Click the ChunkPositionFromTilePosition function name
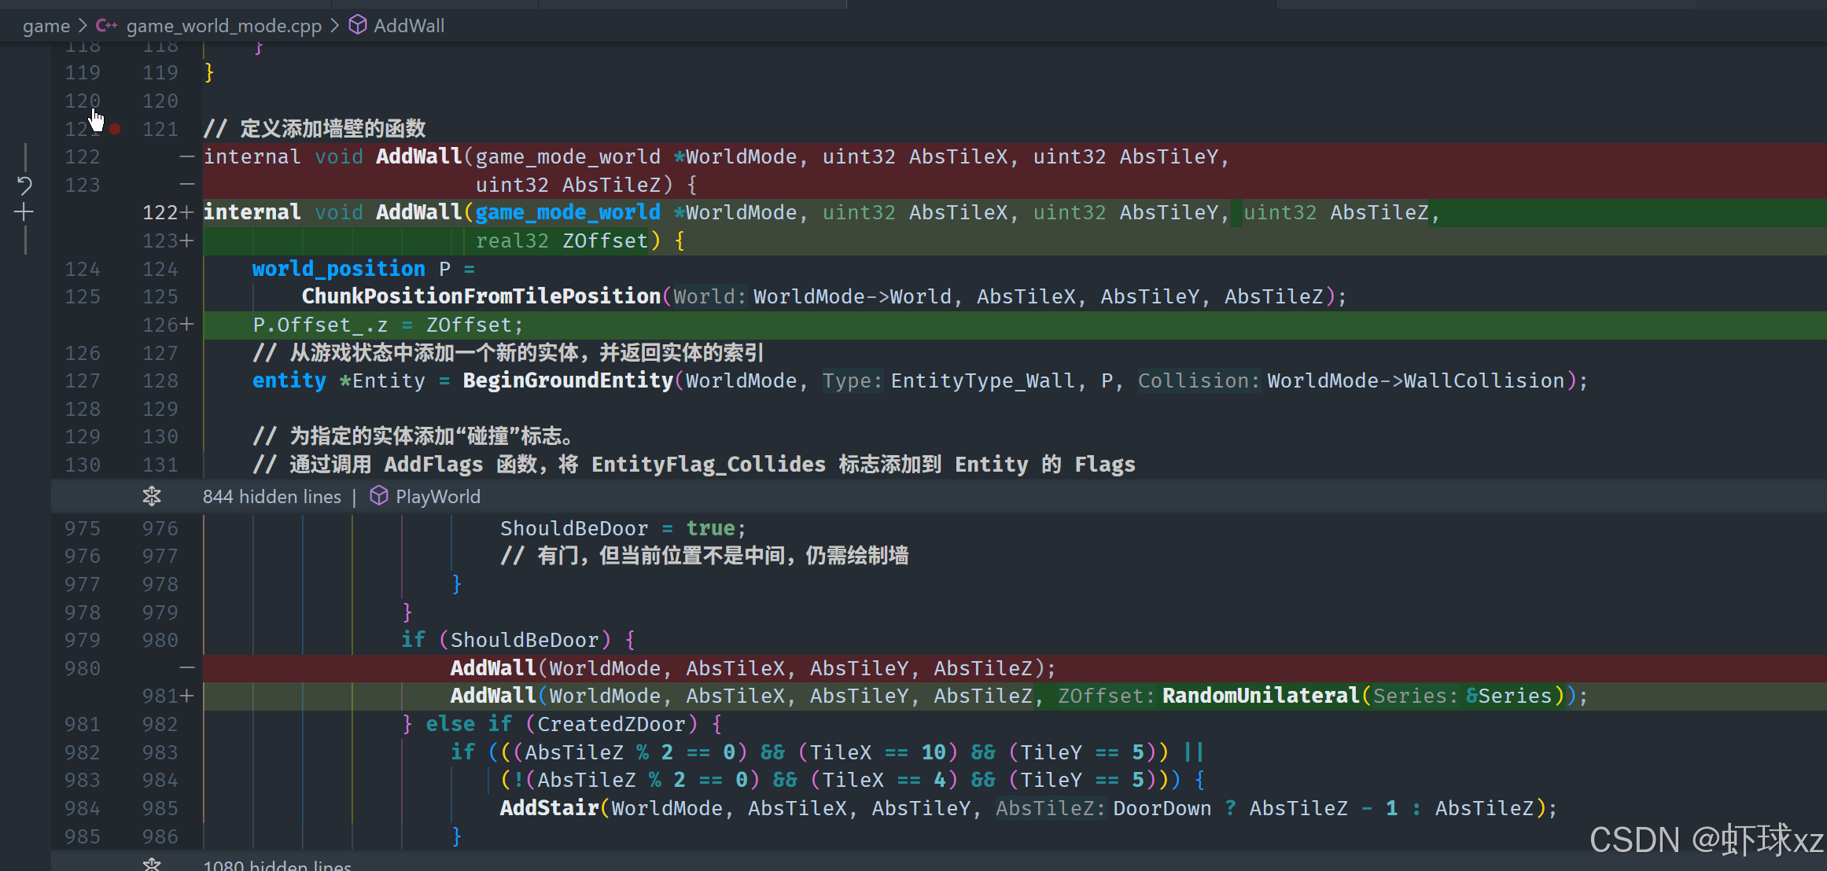The image size is (1827, 871). pyautogui.click(x=481, y=296)
